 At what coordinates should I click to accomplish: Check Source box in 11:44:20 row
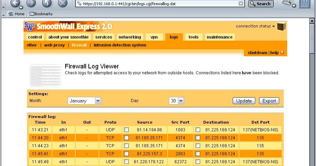(126, 138)
